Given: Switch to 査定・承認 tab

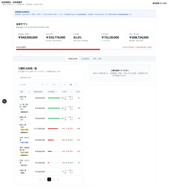Looking at the screenshot, I should click(x=97, y=59).
